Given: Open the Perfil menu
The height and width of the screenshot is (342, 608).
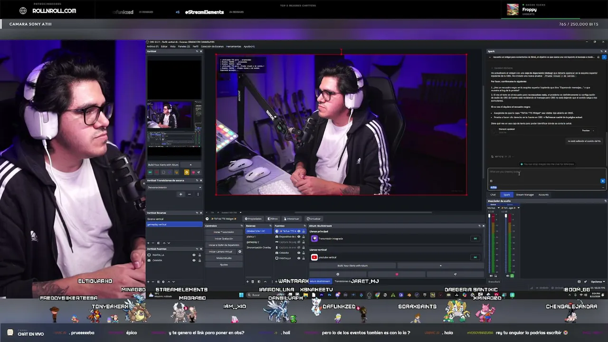Looking at the screenshot, I should pyautogui.click(x=195, y=47).
